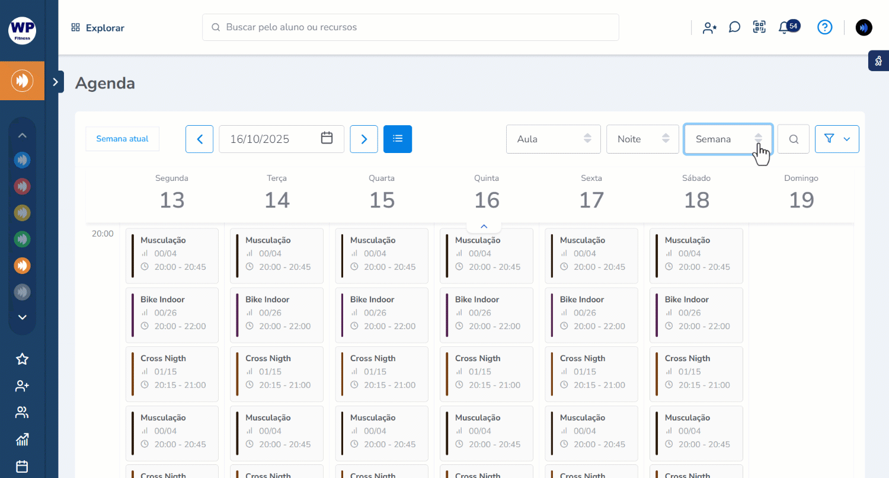
Task: Open the people group icon in sidebar
Action: click(x=22, y=413)
